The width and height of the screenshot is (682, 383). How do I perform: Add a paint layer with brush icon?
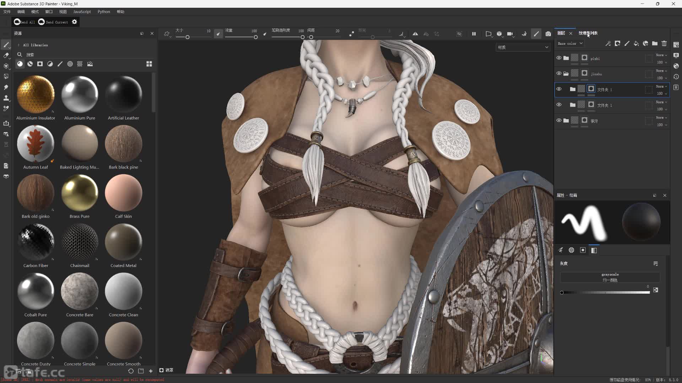click(627, 43)
